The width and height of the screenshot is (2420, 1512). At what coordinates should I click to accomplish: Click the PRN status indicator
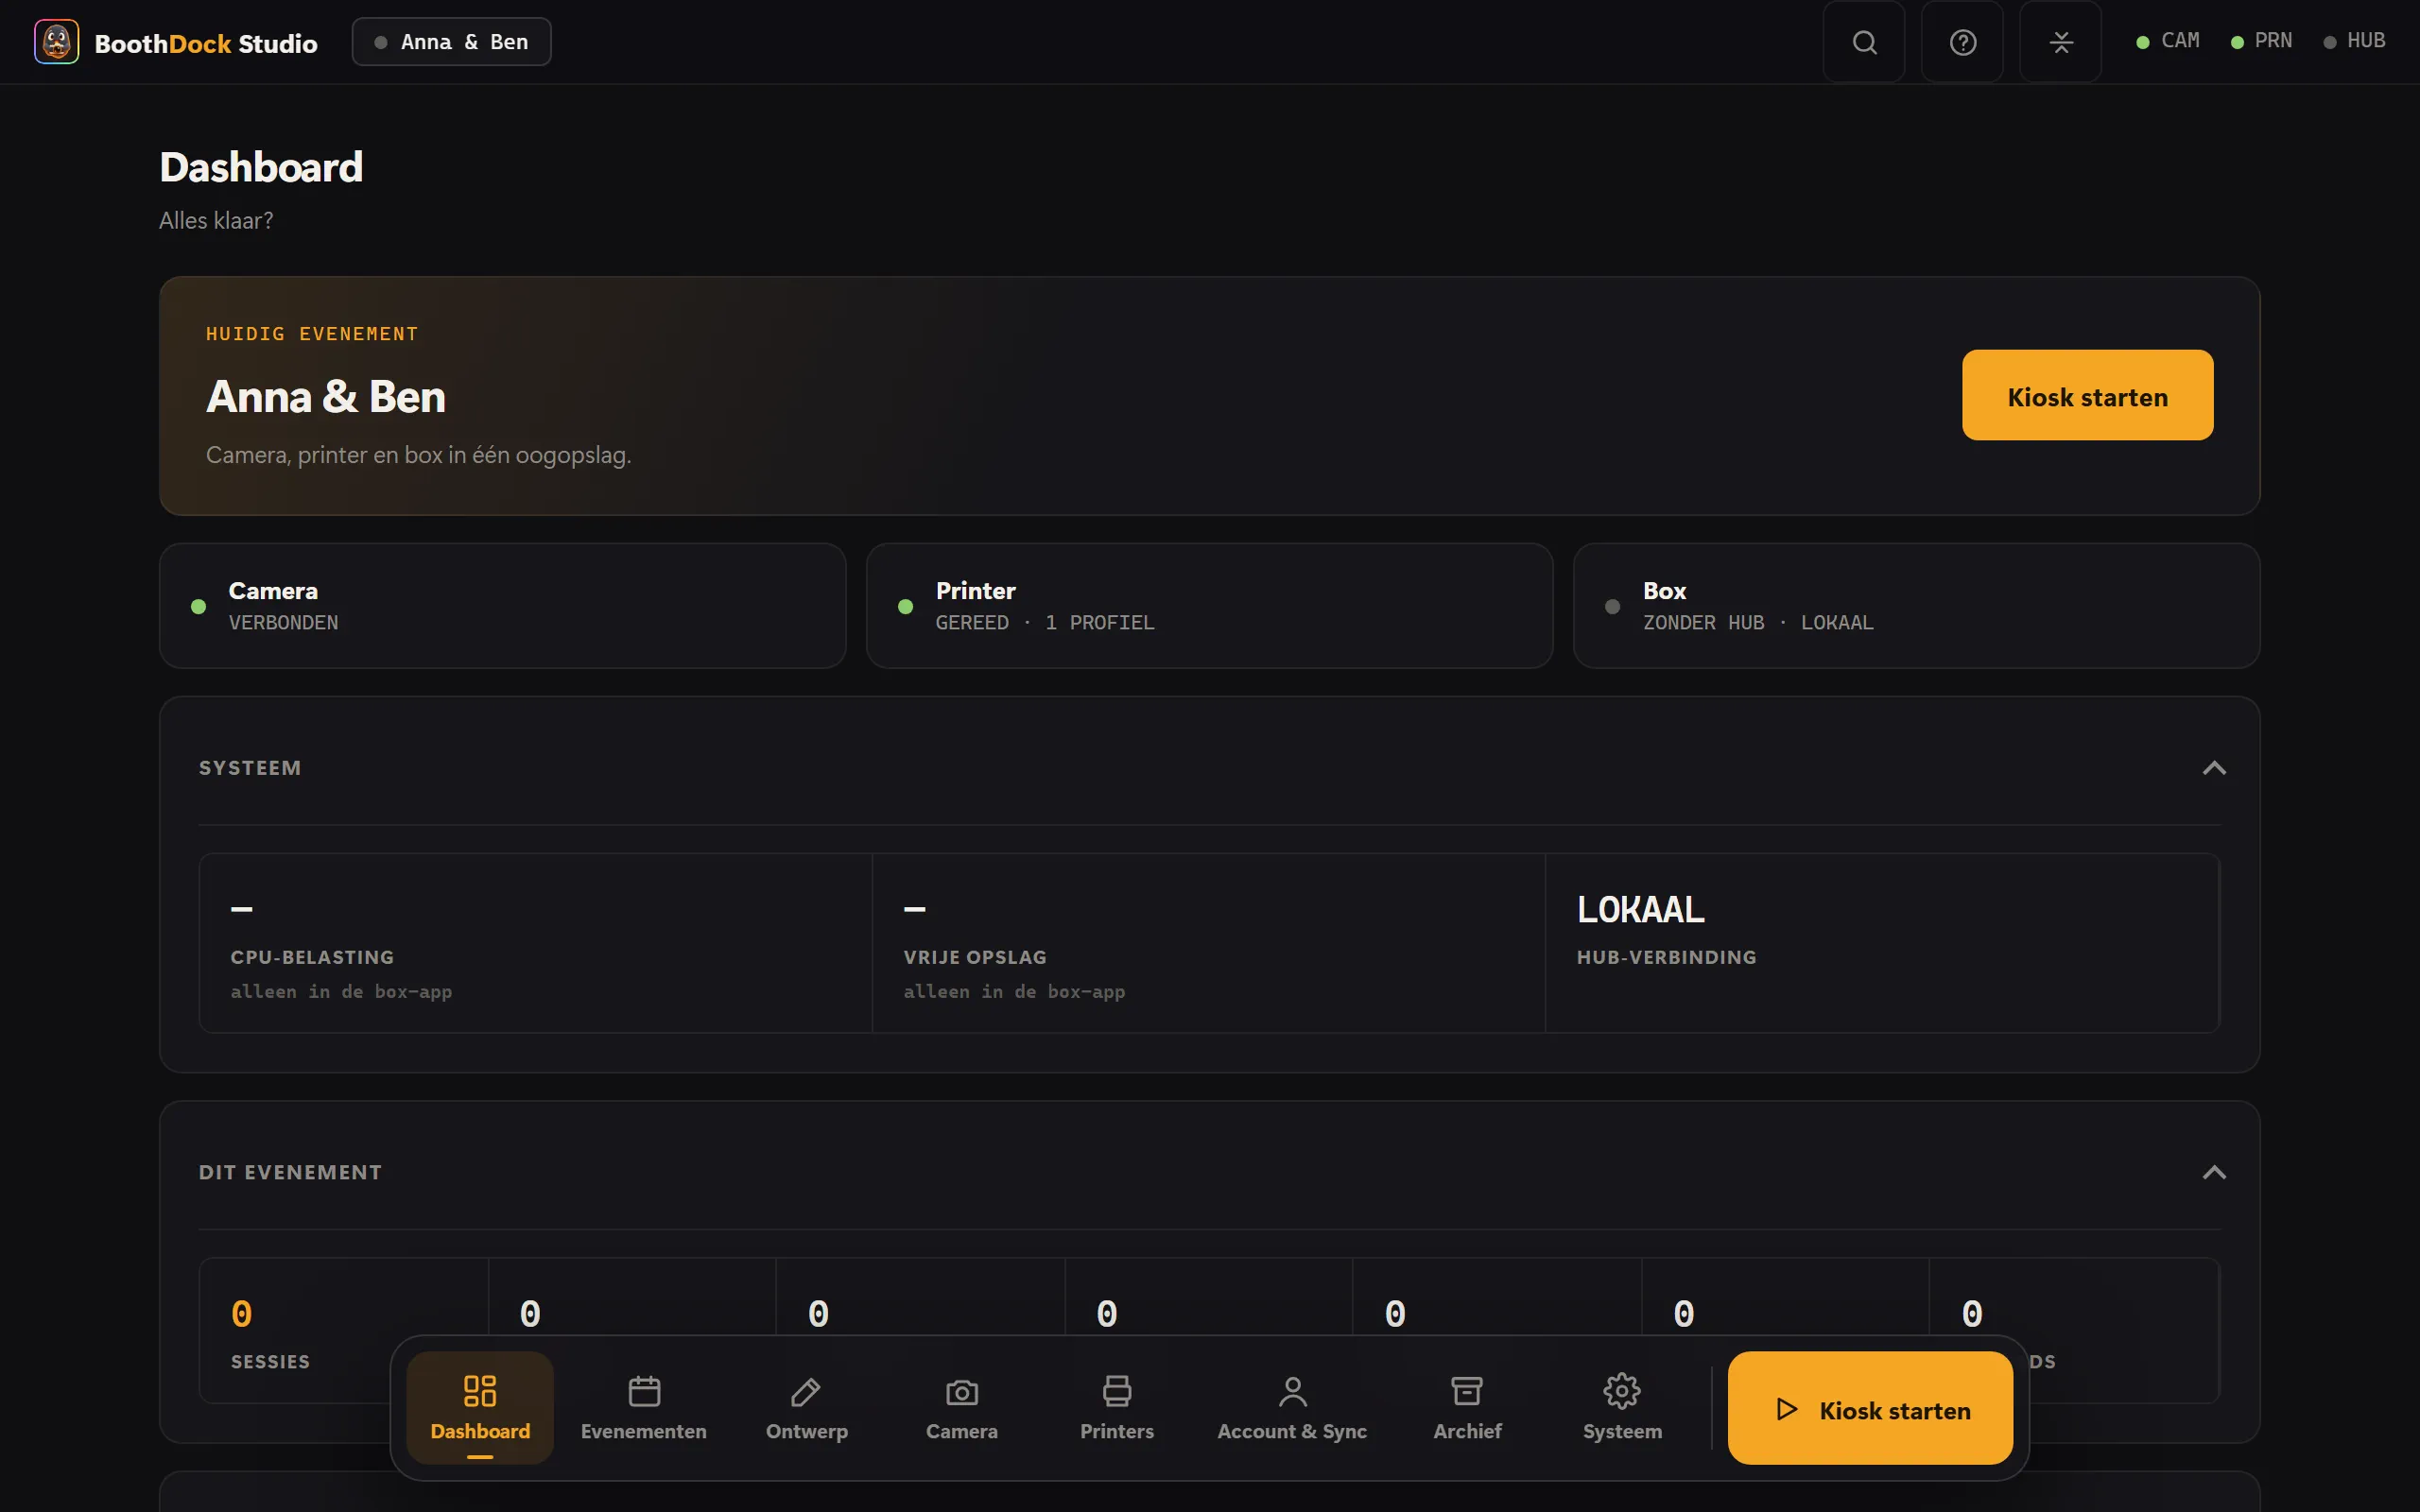(x=2261, y=41)
